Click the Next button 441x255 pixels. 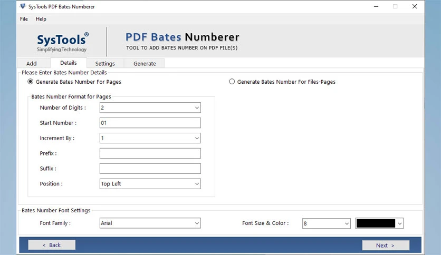(386, 245)
